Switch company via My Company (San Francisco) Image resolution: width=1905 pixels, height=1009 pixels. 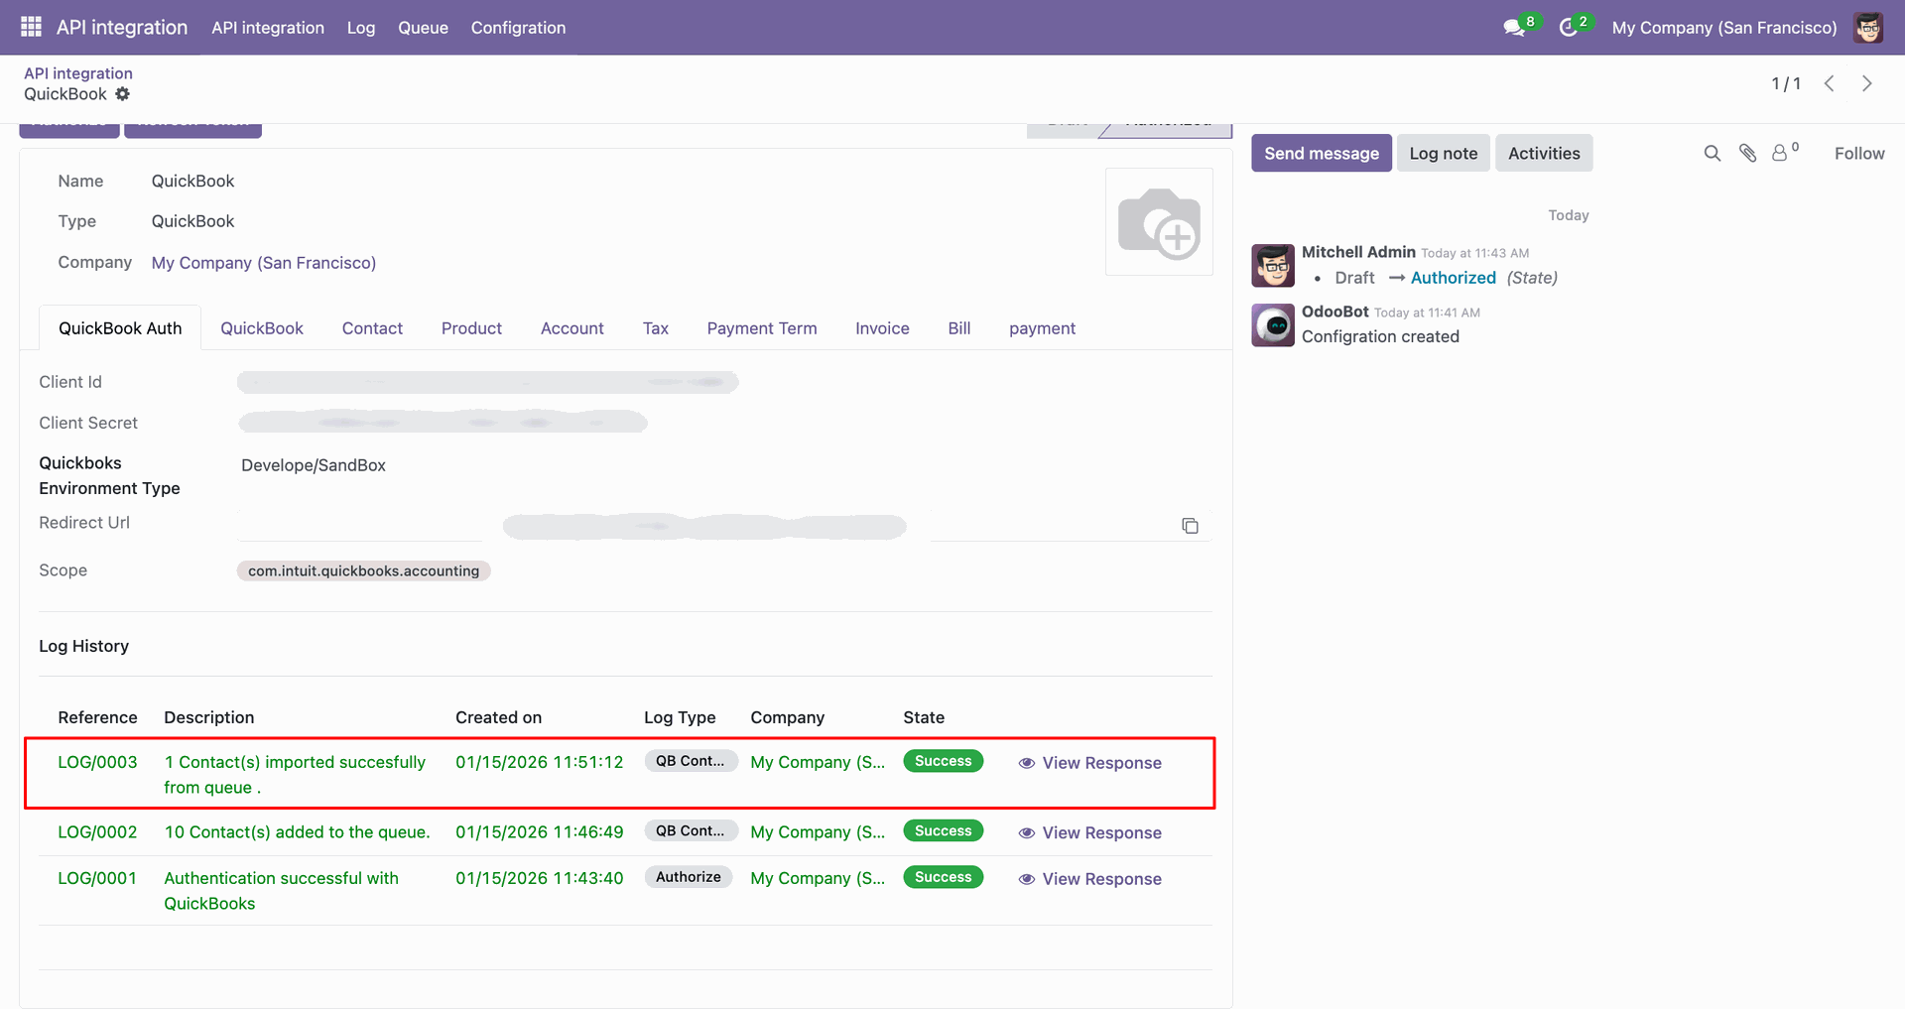[x=1724, y=28]
